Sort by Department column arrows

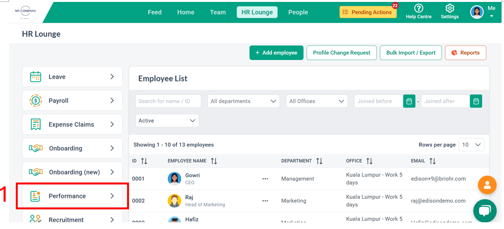[319, 161]
